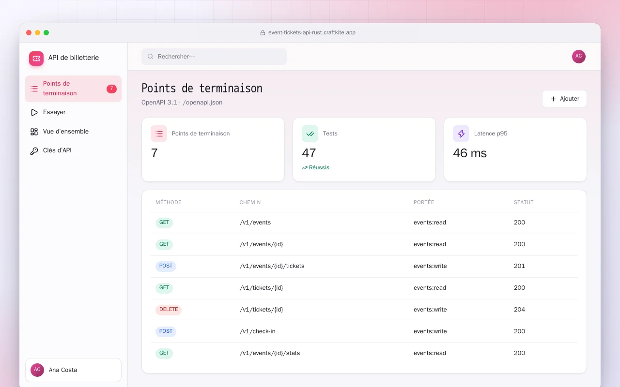Click the 46 ms latency value
This screenshot has width=620, height=387.
coord(470,153)
